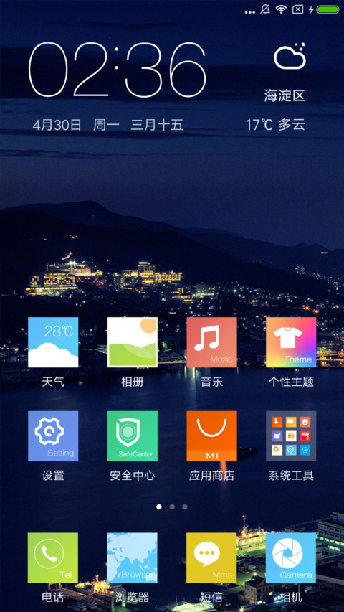Viewport: 344px width, 612px height.
Task: Launch the 相机 Camera app
Action: (x=291, y=557)
